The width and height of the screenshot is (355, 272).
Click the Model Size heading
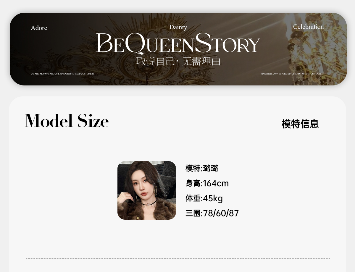pos(67,121)
